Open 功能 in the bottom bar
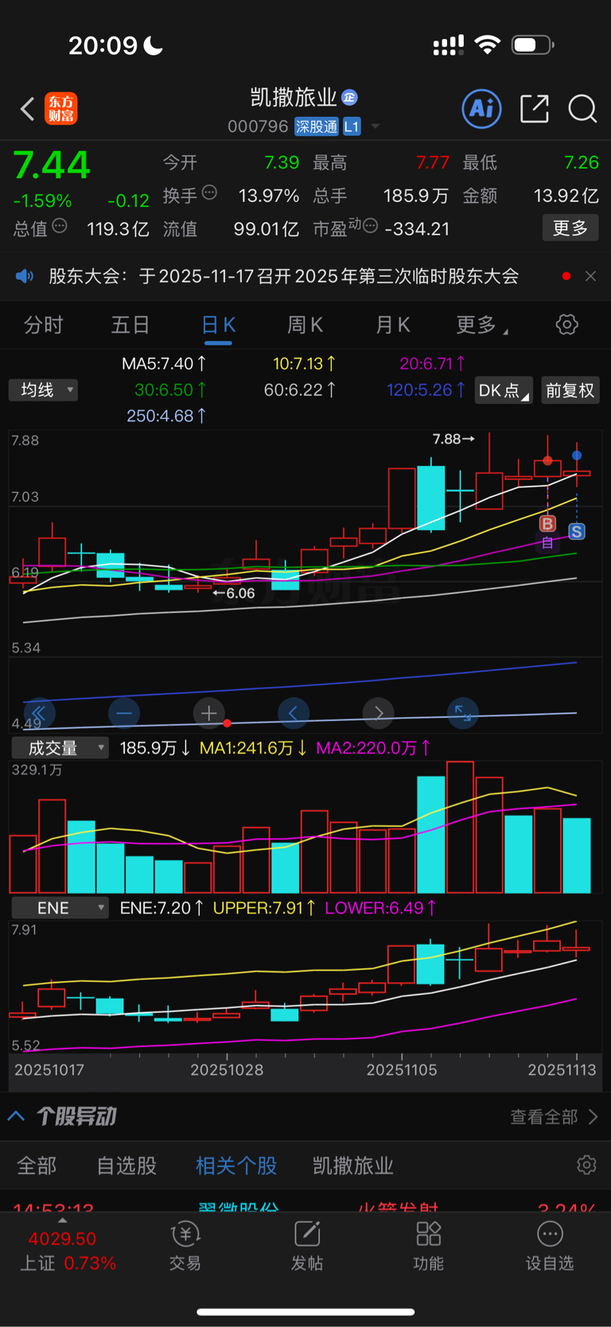Screen dimensions: 611x1327 (428, 1246)
